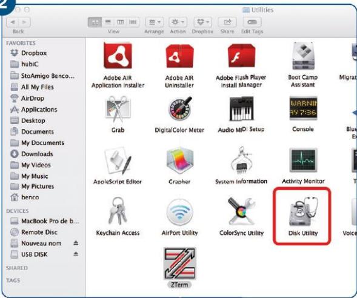This screenshot has height=298, width=357.
Task: Select the DigitalColor Meter icon
Action: pos(180,109)
